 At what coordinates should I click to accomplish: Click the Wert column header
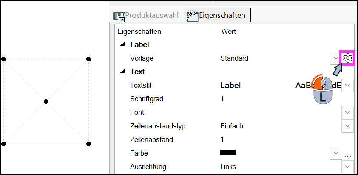pos(228,31)
